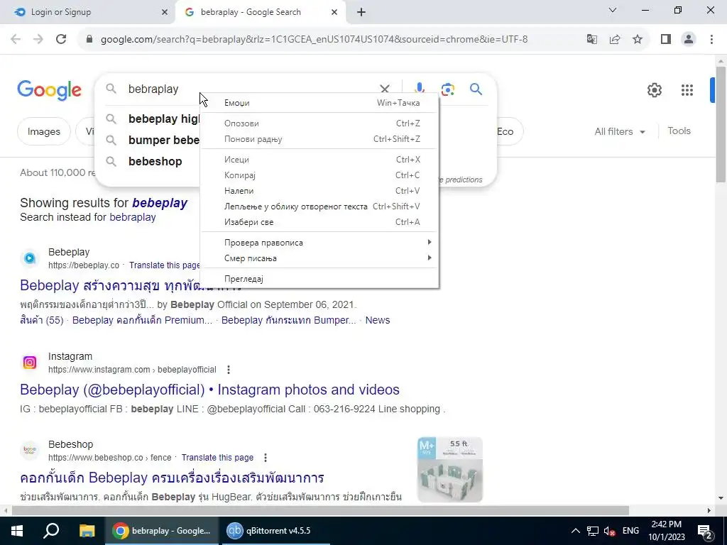Click the bebeplay corrected spelling link
727x545 pixels.
[160, 203]
